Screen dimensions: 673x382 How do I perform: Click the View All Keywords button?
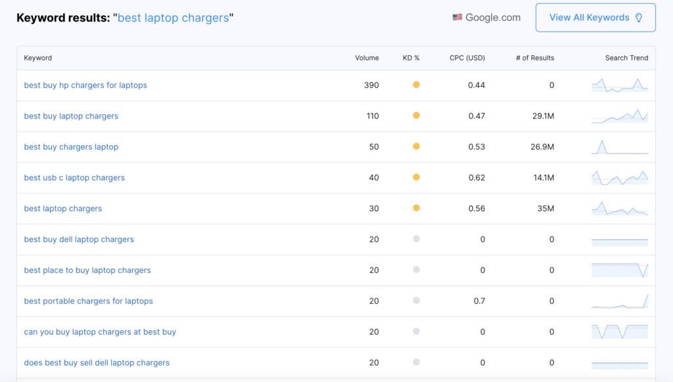[x=595, y=18]
